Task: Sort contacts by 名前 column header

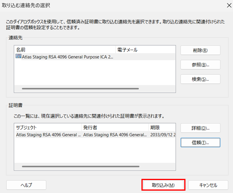Action: pos(65,50)
